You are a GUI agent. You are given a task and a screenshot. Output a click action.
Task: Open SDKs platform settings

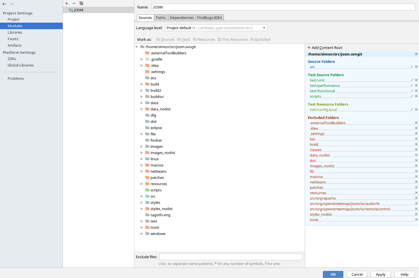coord(12,59)
